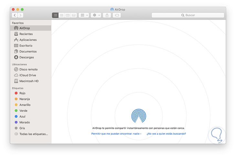
Task: Click the Buscar search field
Action: click(188, 15)
